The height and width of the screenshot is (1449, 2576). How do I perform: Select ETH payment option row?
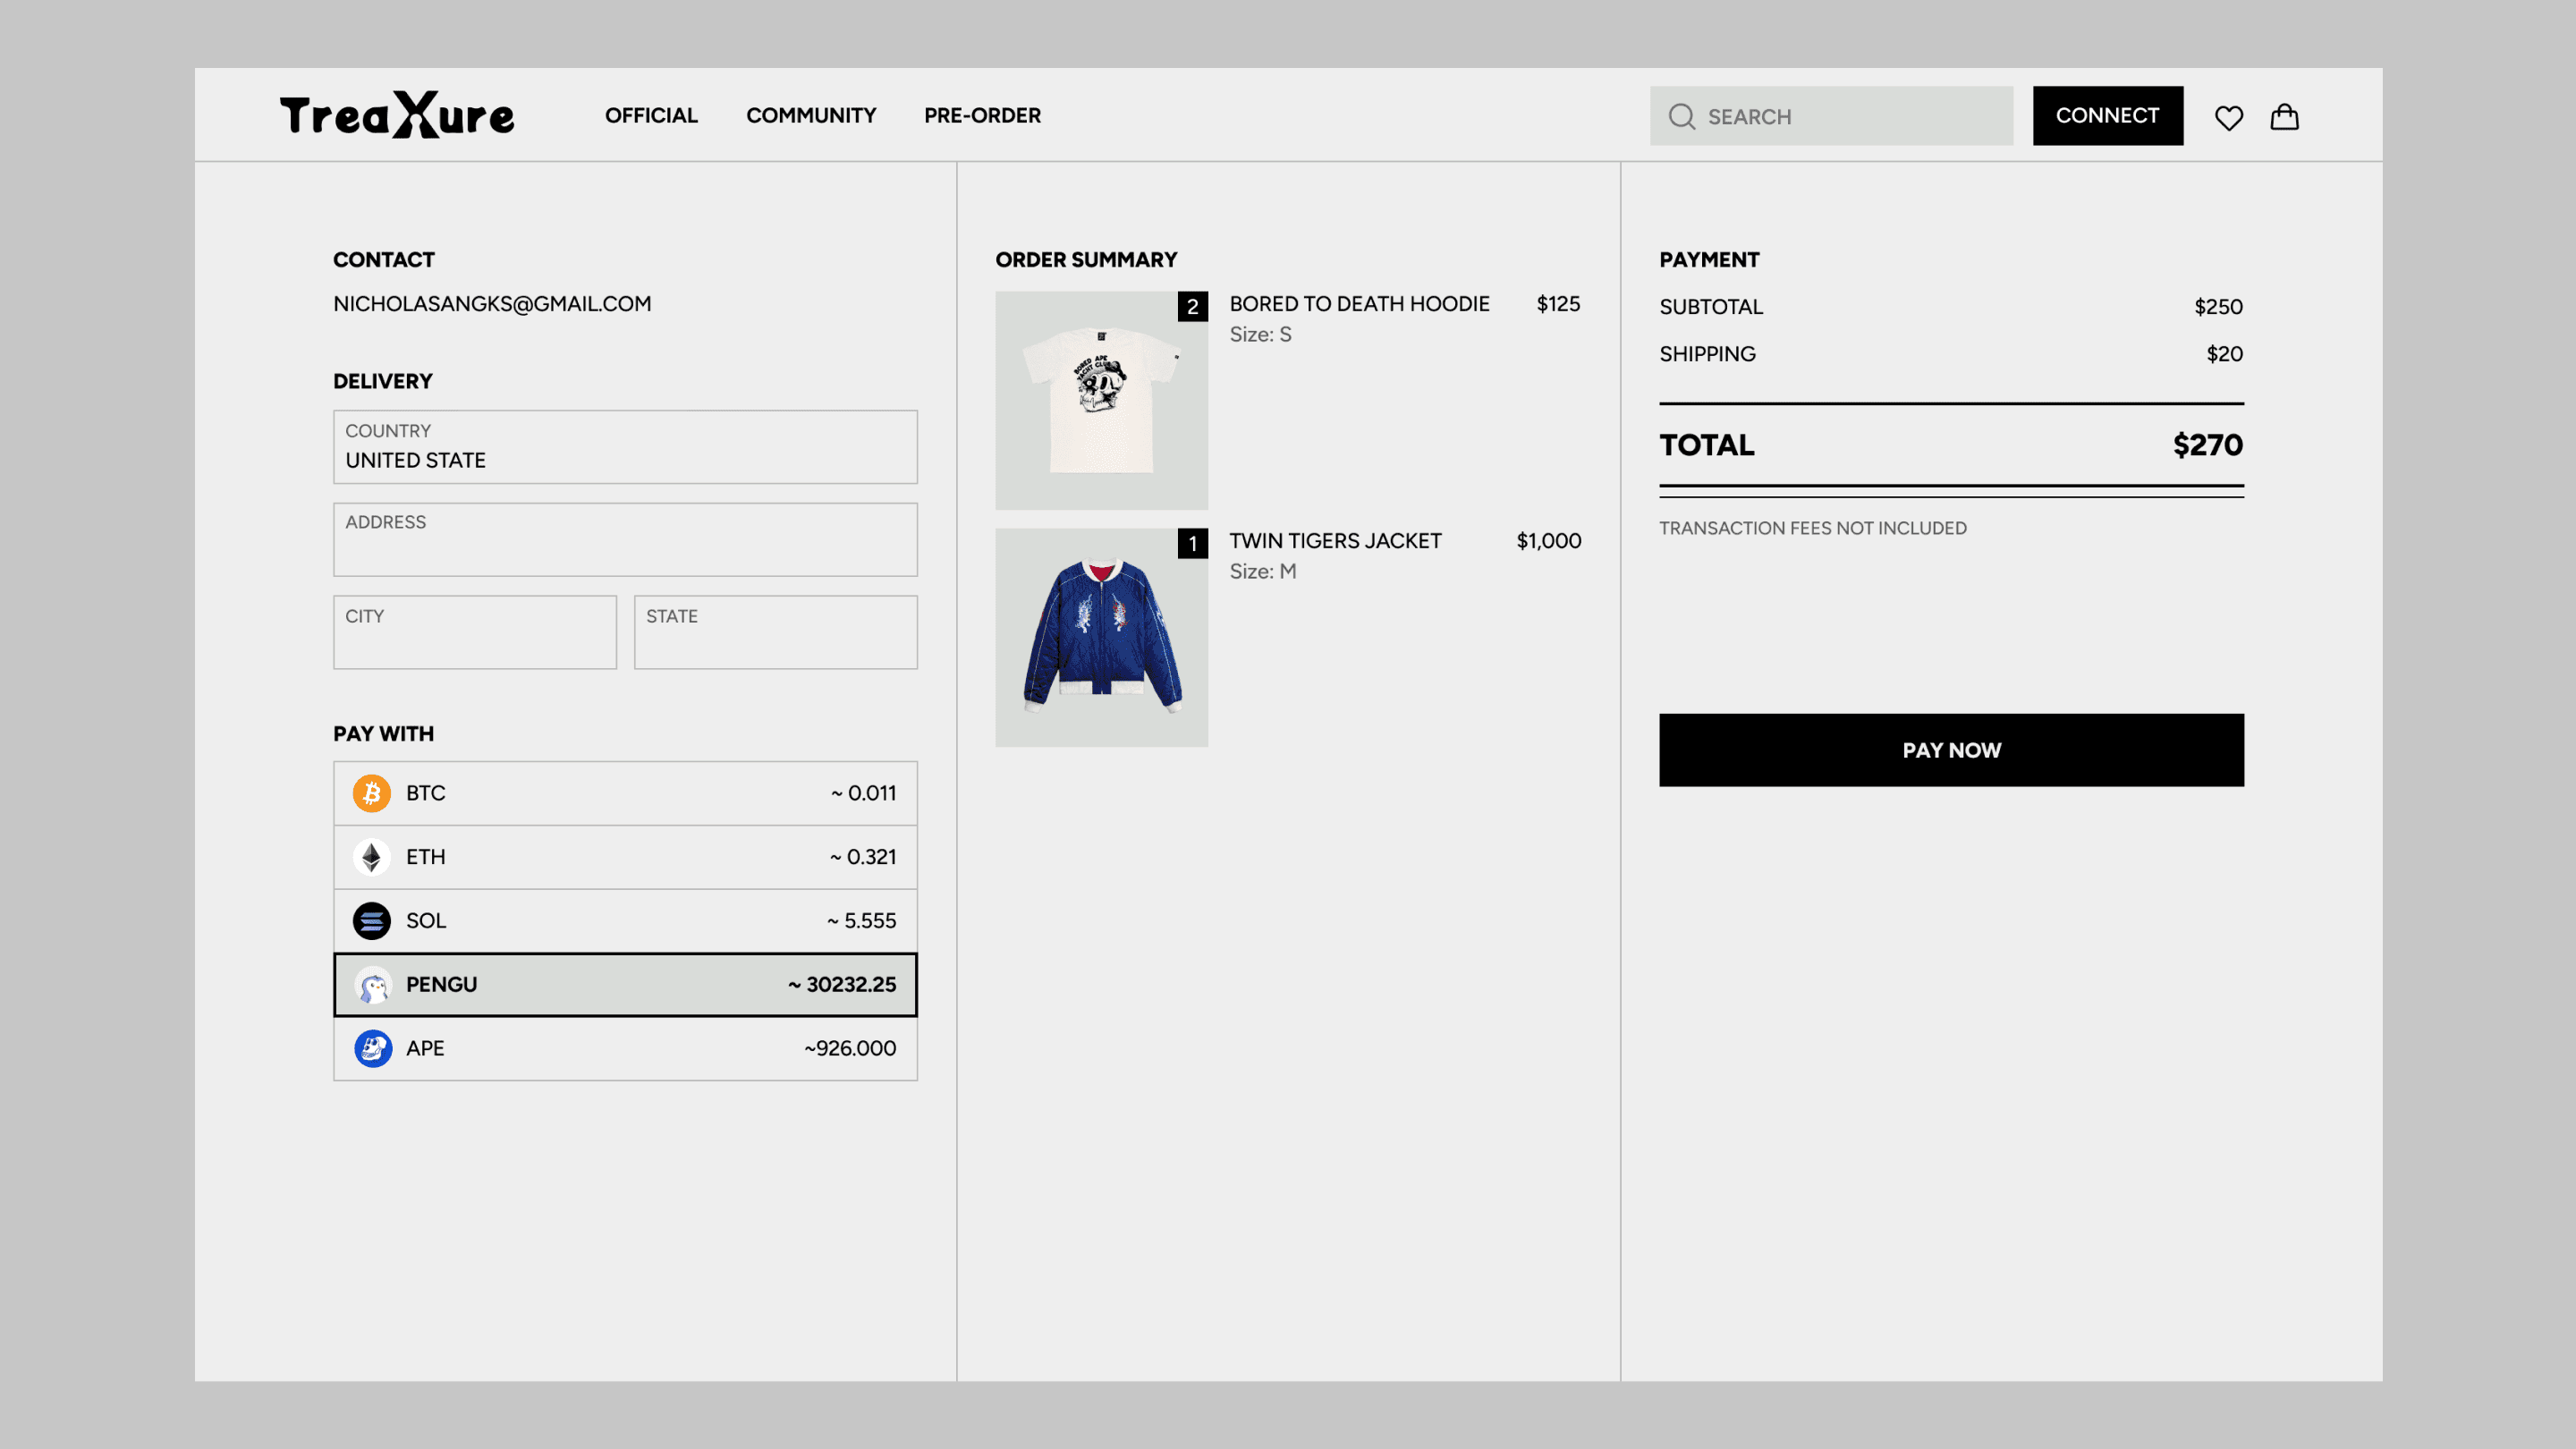pyautogui.click(x=625, y=857)
